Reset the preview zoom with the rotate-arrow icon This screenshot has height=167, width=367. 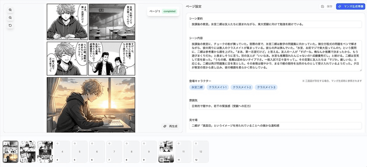click(x=10, y=26)
